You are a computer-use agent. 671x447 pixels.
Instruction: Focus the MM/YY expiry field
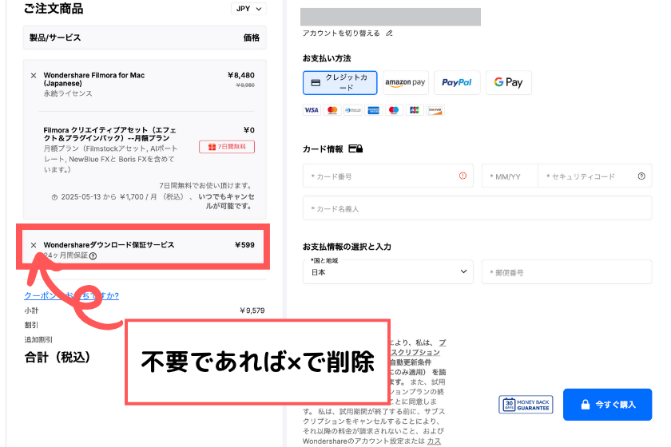(x=510, y=176)
